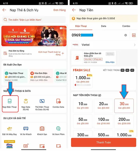138x151 pixels.
Task: Choose the 50.000 top-up amount
Action: (83, 121)
